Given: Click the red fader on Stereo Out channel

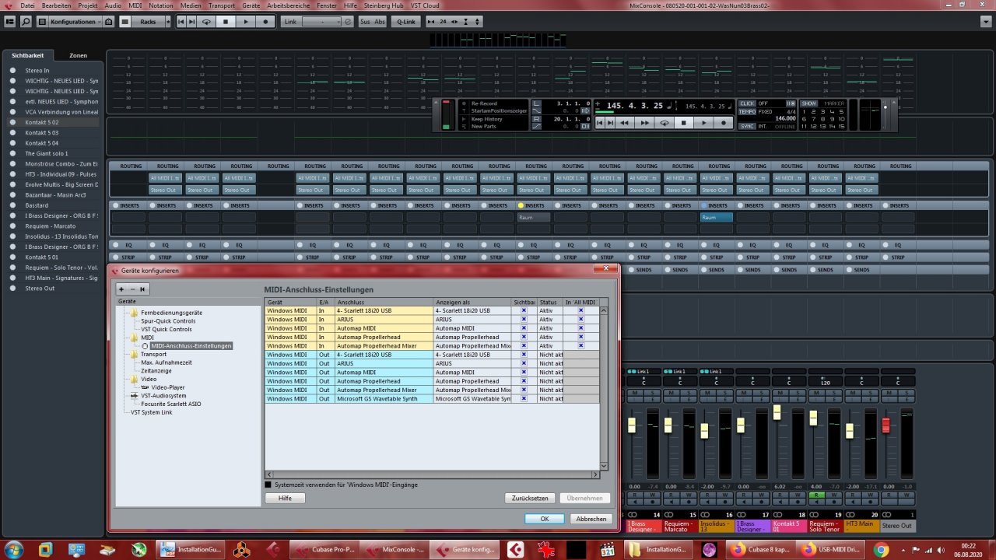Looking at the screenshot, I should tap(886, 425).
